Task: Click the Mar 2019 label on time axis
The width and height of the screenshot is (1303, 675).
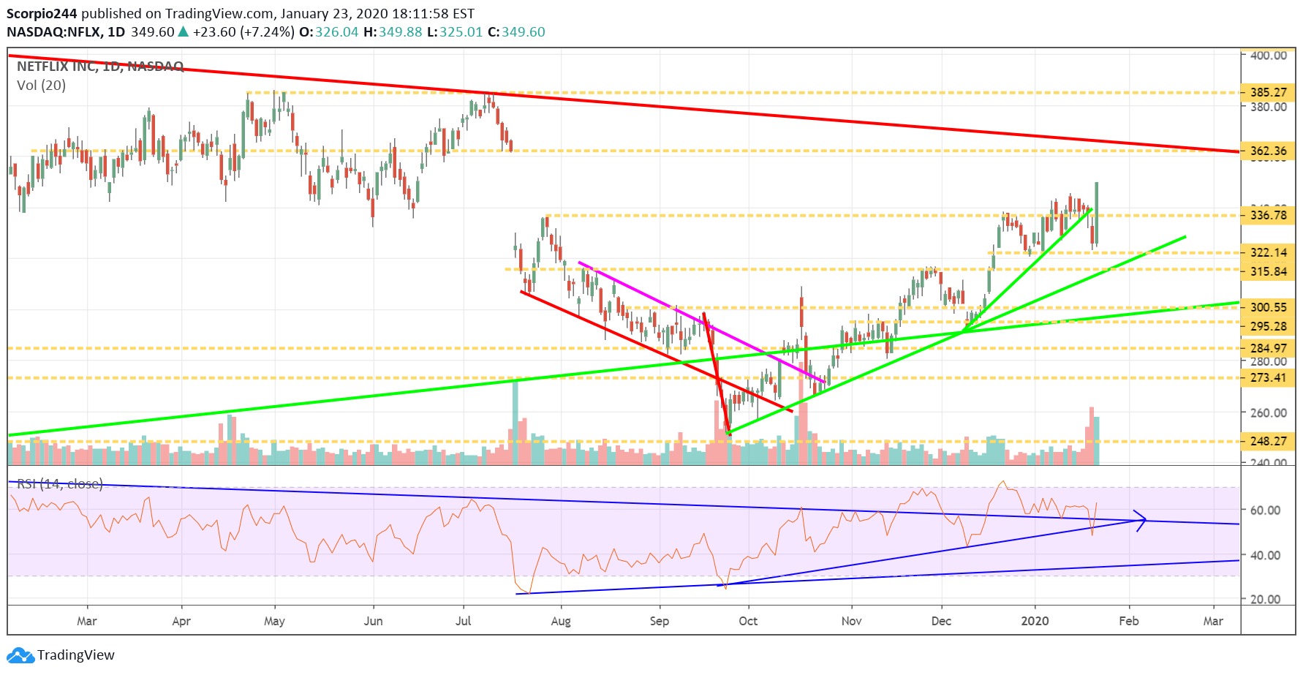Action: pos(87,621)
